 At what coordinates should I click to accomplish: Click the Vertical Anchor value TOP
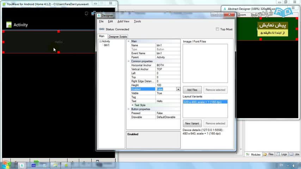coord(168,69)
